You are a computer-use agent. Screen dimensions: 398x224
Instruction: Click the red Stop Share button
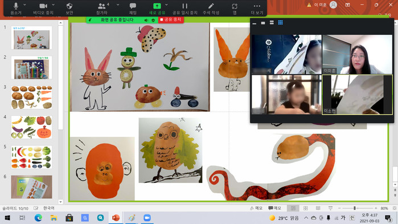click(x=171, y=19)
